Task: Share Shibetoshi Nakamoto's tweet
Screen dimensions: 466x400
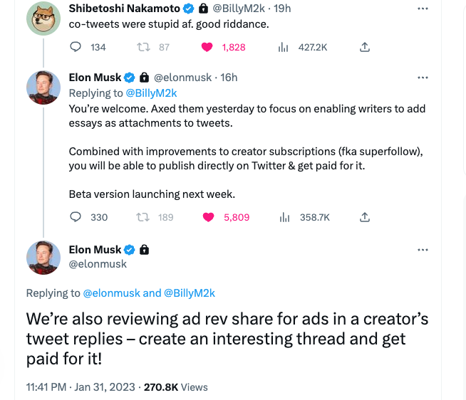Action: click(365, 47)
